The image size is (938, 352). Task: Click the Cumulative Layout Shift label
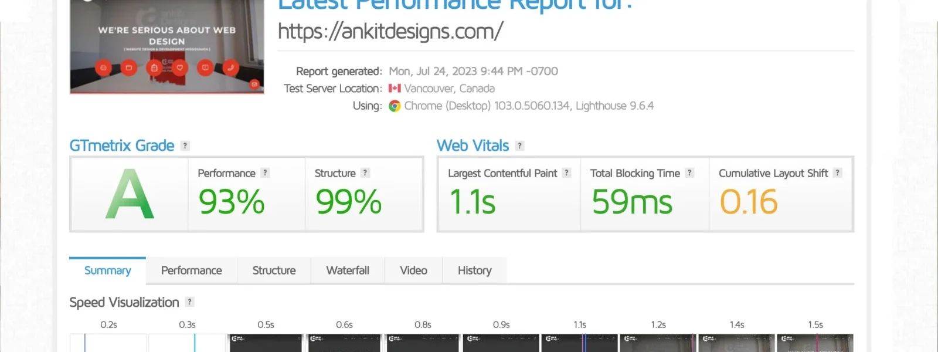point(773,173)
